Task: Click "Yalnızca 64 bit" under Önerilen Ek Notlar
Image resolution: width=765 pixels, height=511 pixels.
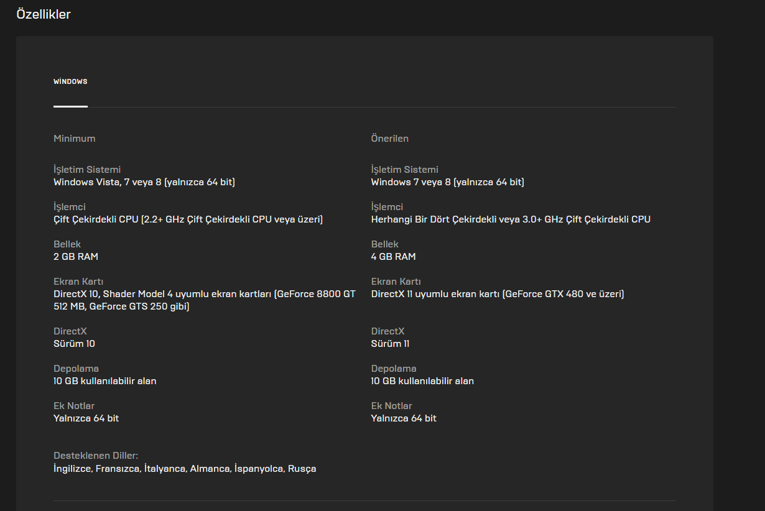Action: pos(404,418)
